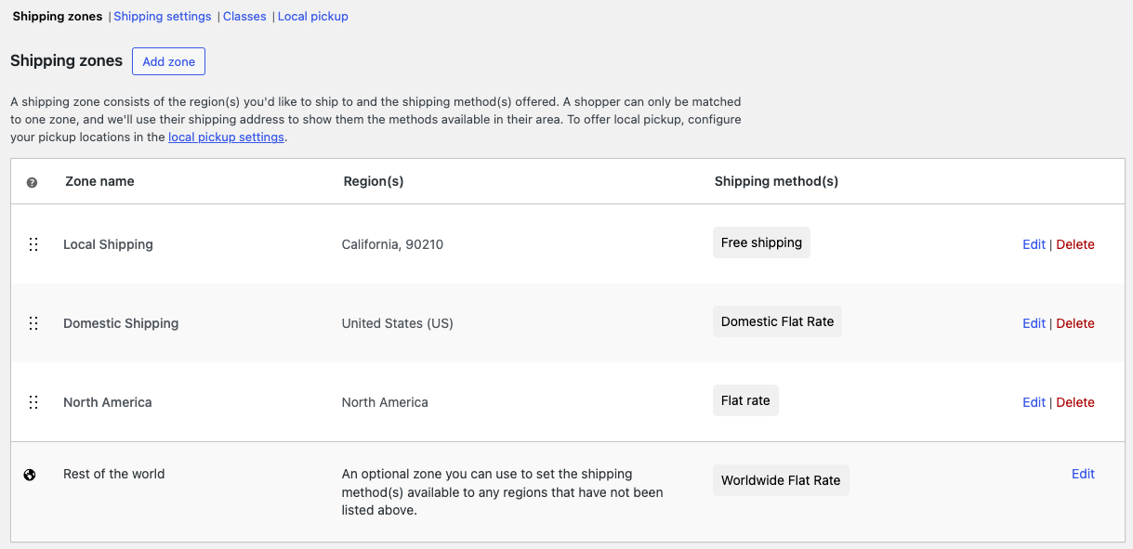Click the drag handle for North America zone
Screen dimensions: 1133x549
[x=33, y=402]
